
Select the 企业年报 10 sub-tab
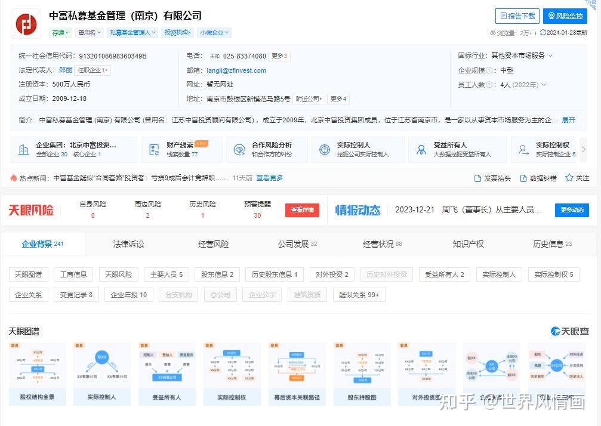(129, 295)
